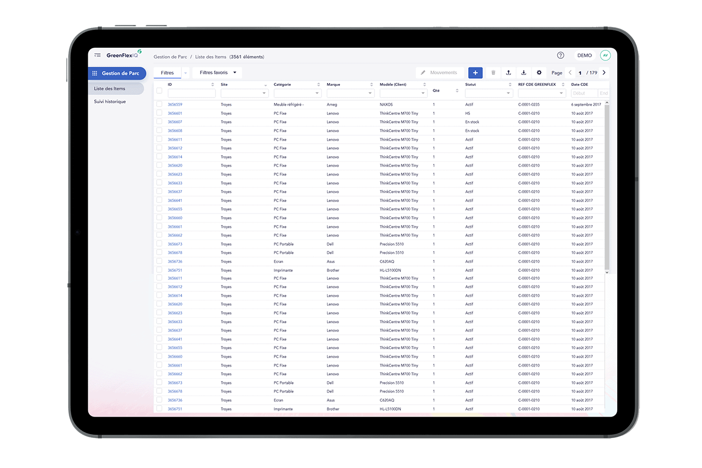The height and width of the screenshot is (468, 702).
Task: Open item link 3656559
Action: tap(175, 105)
